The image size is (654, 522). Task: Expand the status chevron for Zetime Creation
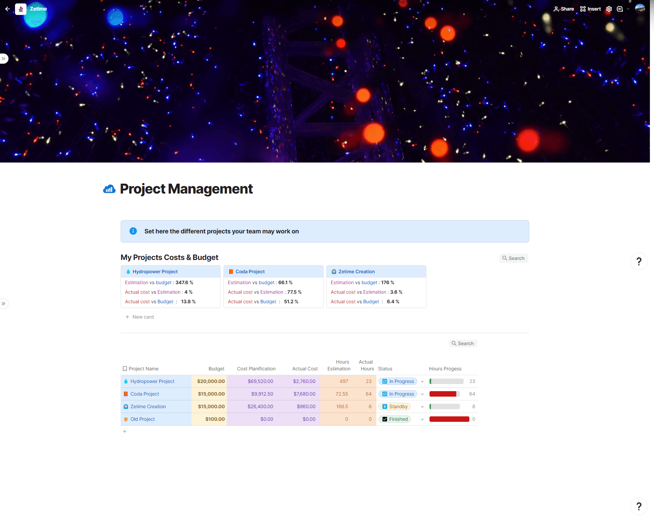pos(422,407)
